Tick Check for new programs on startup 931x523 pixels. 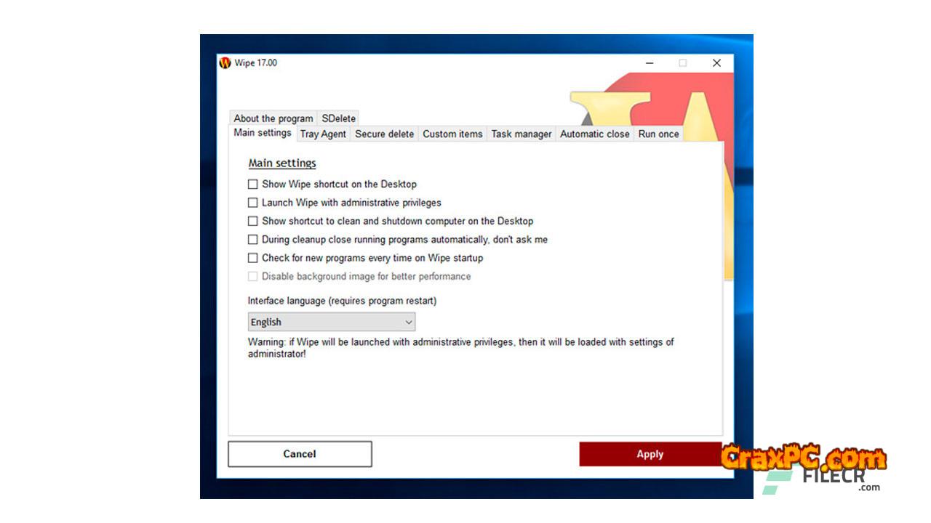pos(253,258)
